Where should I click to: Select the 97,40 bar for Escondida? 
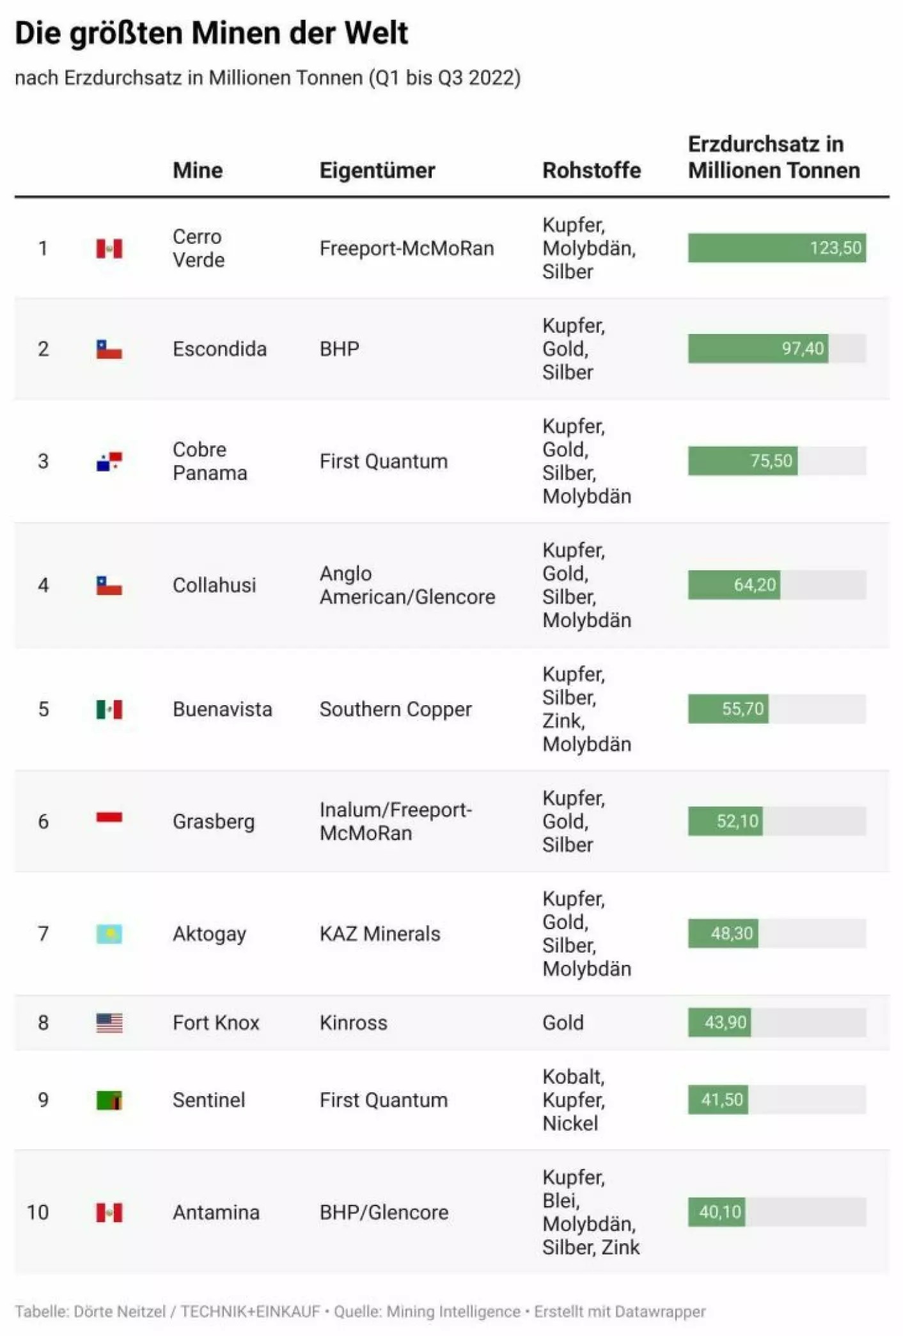758,349
